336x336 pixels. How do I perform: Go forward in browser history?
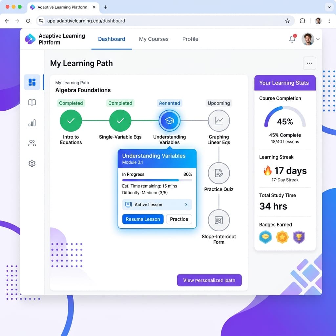17,21
